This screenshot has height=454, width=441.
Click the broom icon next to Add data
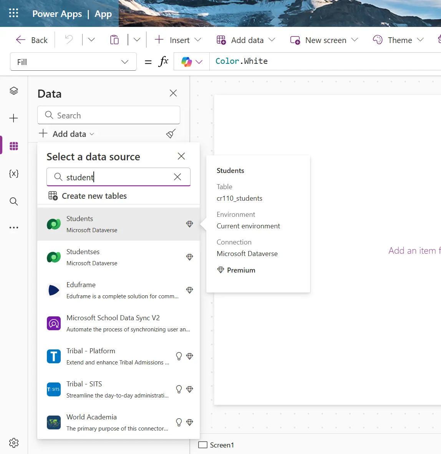171,134
